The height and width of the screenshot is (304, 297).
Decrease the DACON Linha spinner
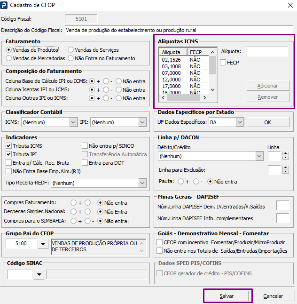pos(286,158)
